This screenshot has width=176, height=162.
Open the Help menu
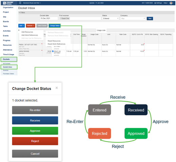(166, 3)
